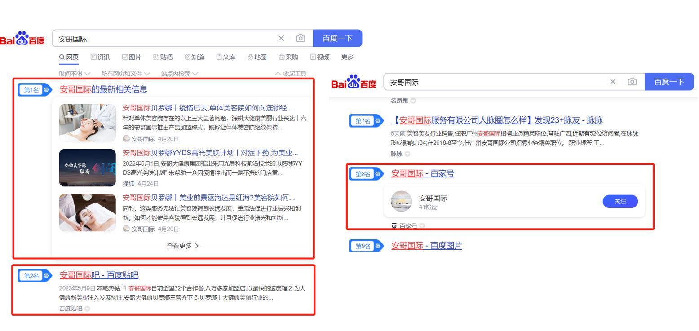
Task: Open the 更多 search categories menu
Action: click(347, 57)
